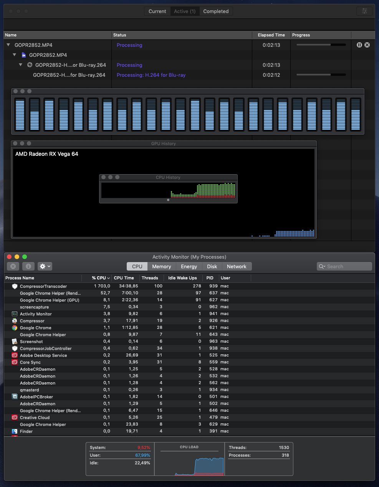Click the Screenshot process icon
Image resolution: width=379 pixels, height=487 pixels.
tap(15, 342)
